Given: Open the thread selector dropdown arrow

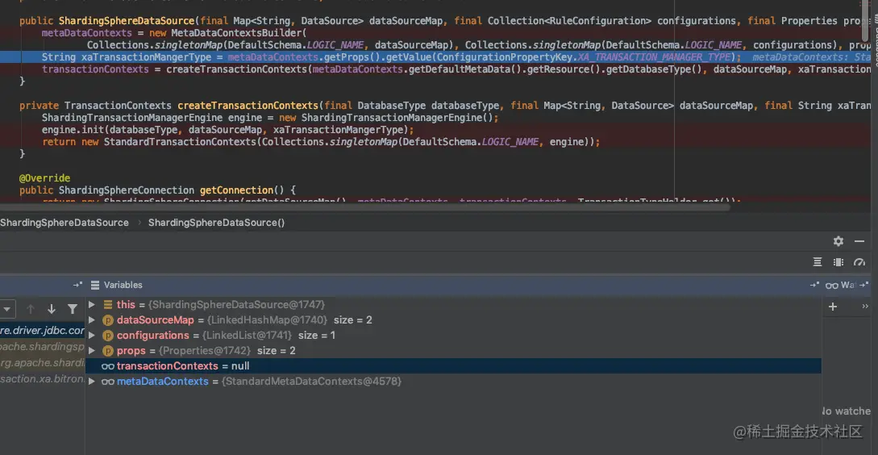Looking at the screenshot, I should [x=6, y=309].
